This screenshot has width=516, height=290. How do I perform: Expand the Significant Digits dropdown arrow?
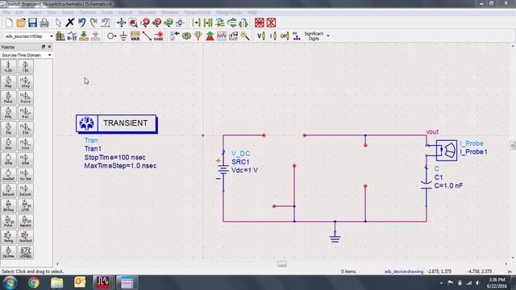(328, 35)
